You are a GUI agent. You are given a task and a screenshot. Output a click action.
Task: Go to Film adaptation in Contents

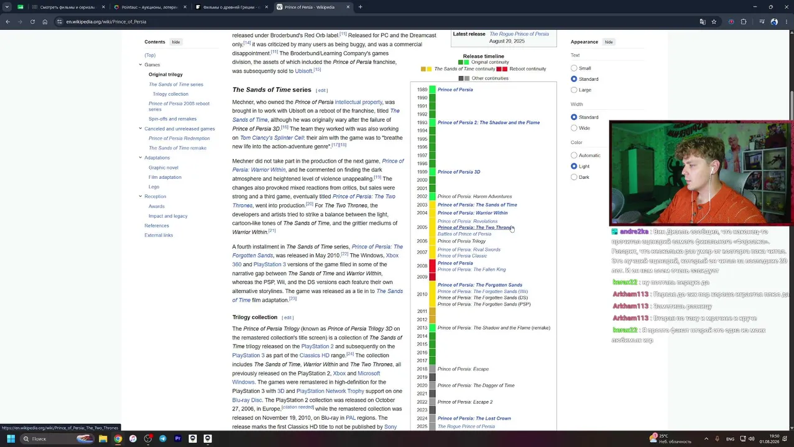pos(165,177)
